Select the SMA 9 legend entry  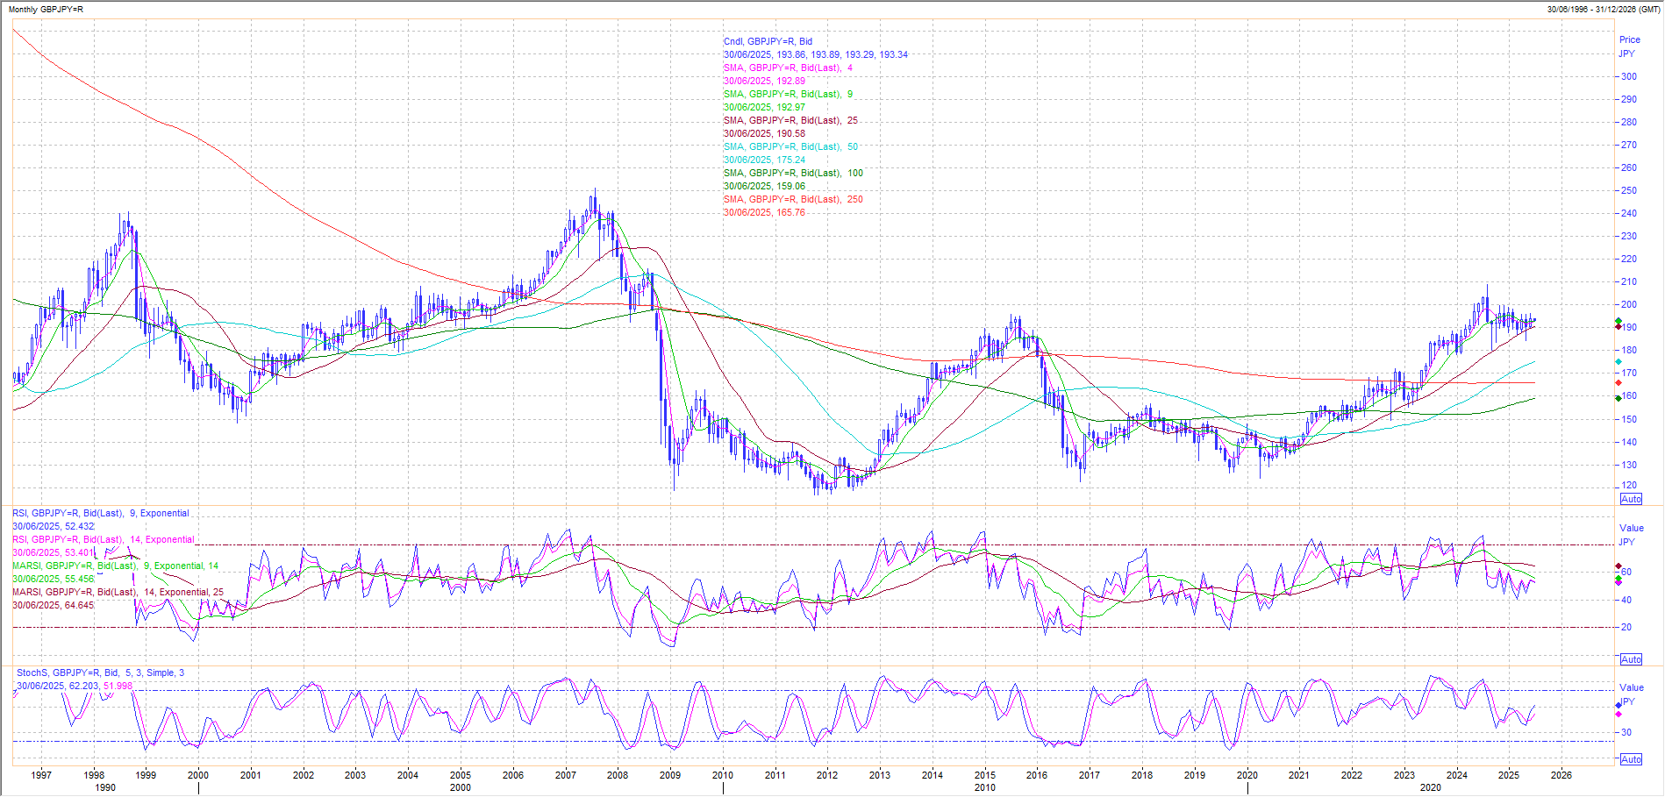pyautogui.click(x=788, y=94)
